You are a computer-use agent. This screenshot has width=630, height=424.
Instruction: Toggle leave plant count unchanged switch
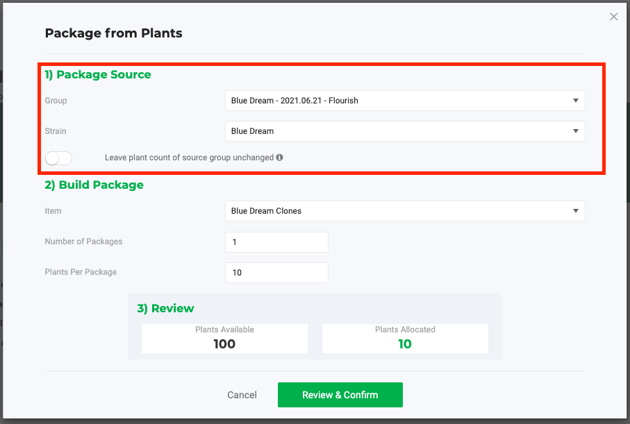click(x=58, y=158)
